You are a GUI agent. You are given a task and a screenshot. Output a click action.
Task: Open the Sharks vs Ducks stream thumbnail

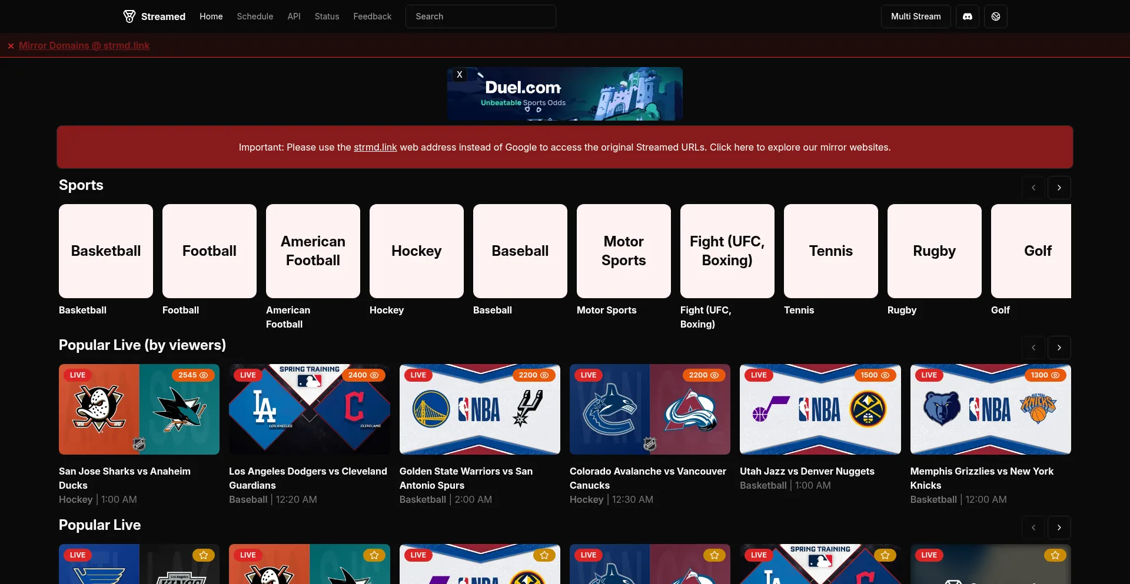pos(139,409)
